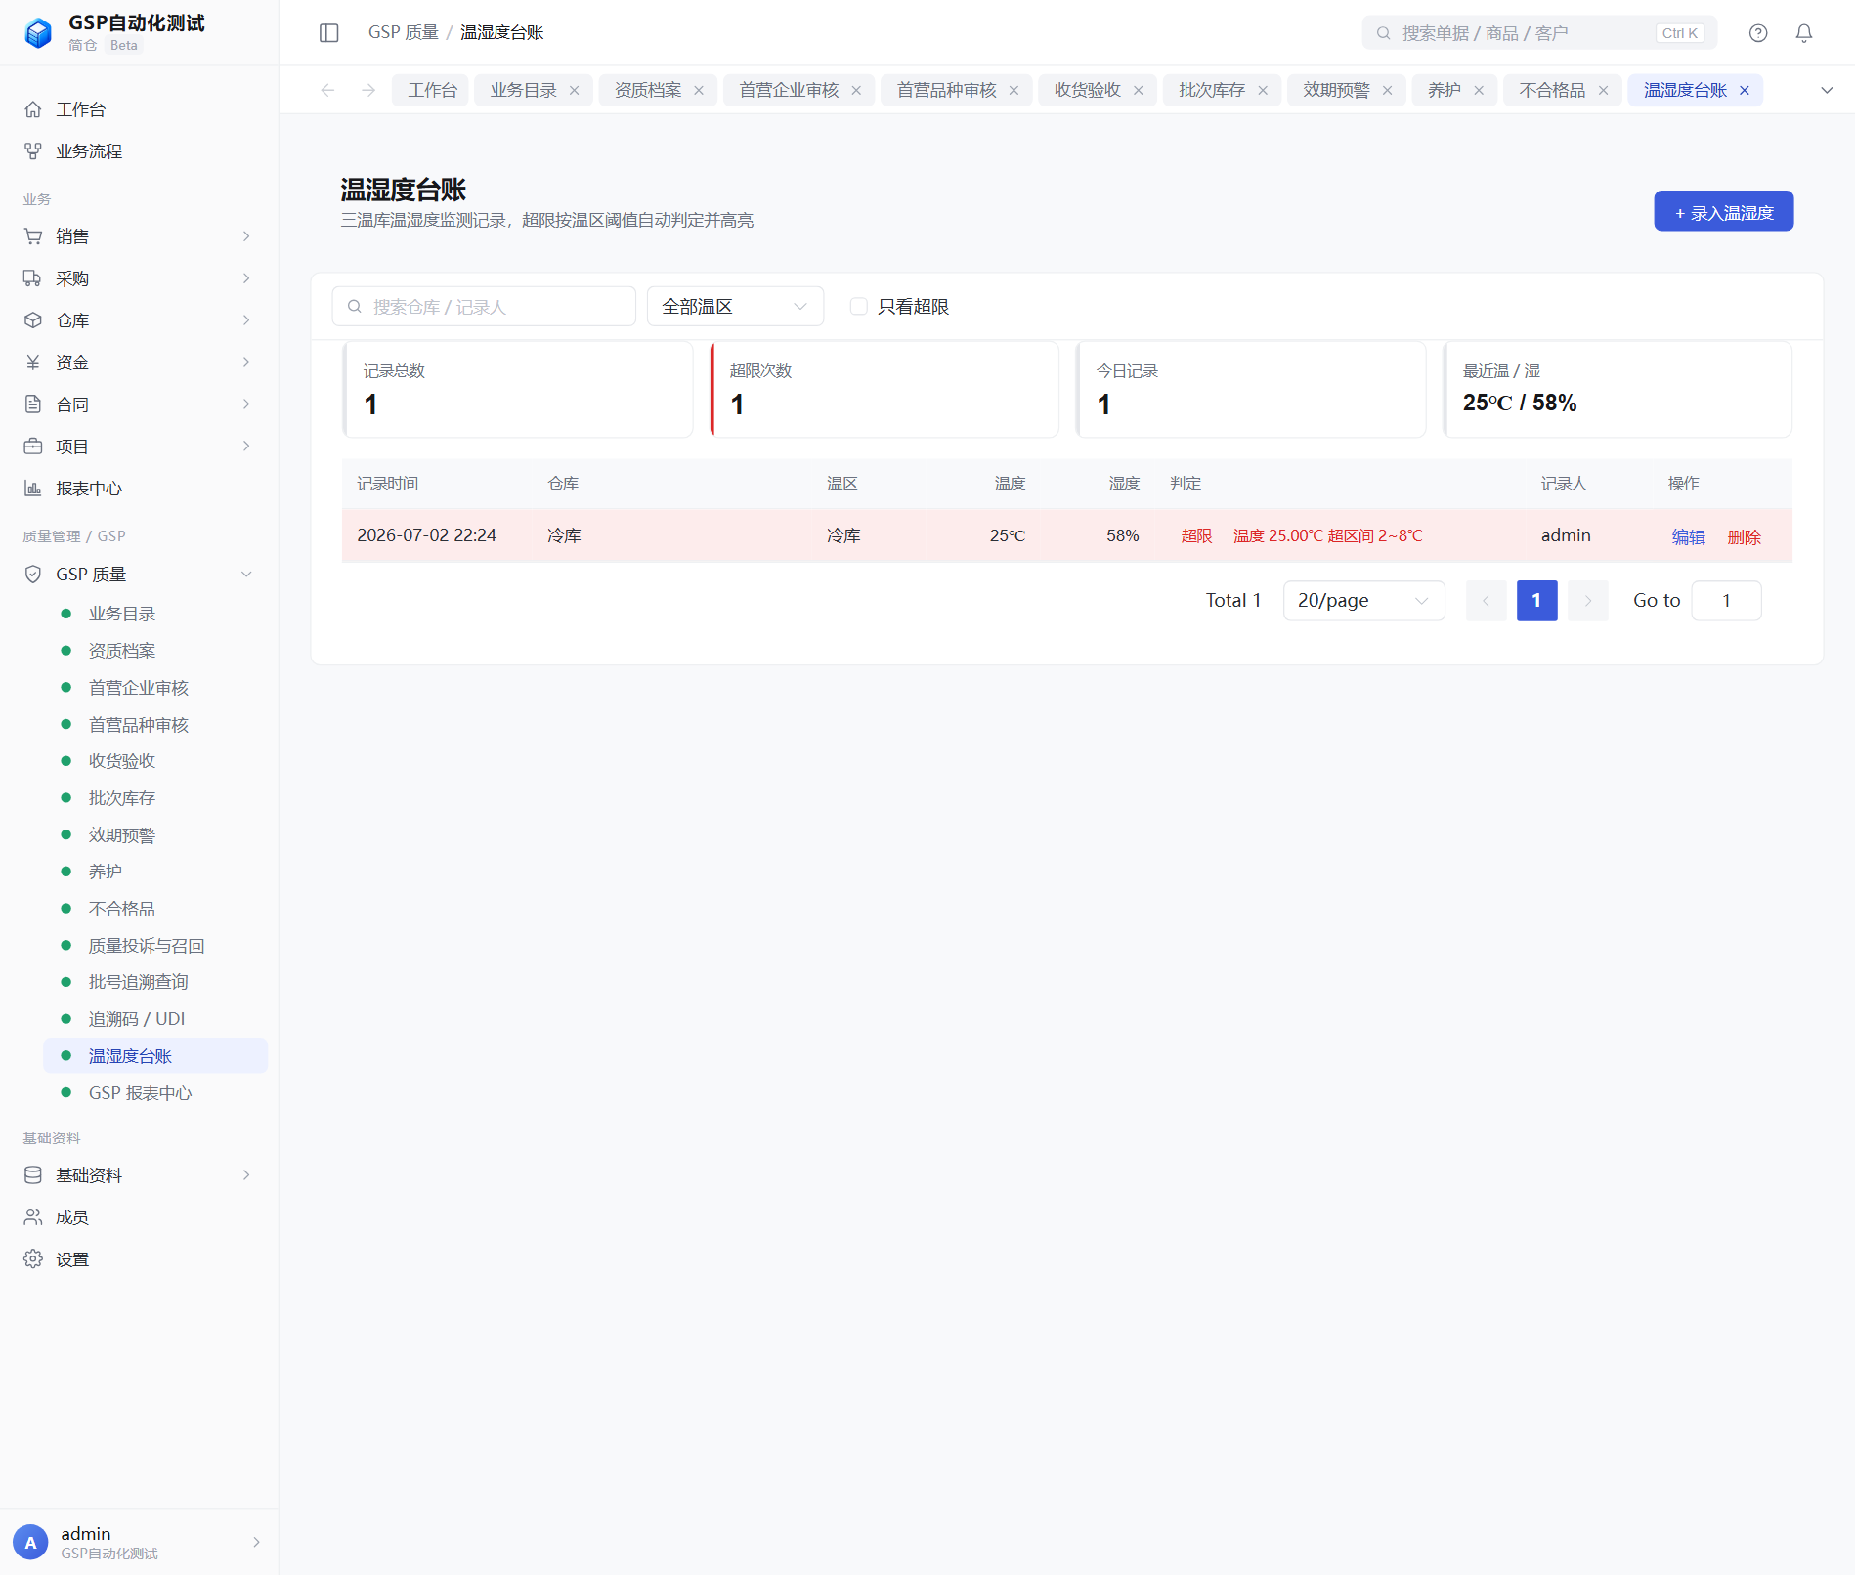Viewport: 1855px width, 1575px height.
Task: Close the 批次库存 tab
Action: tap(1263, 91)
